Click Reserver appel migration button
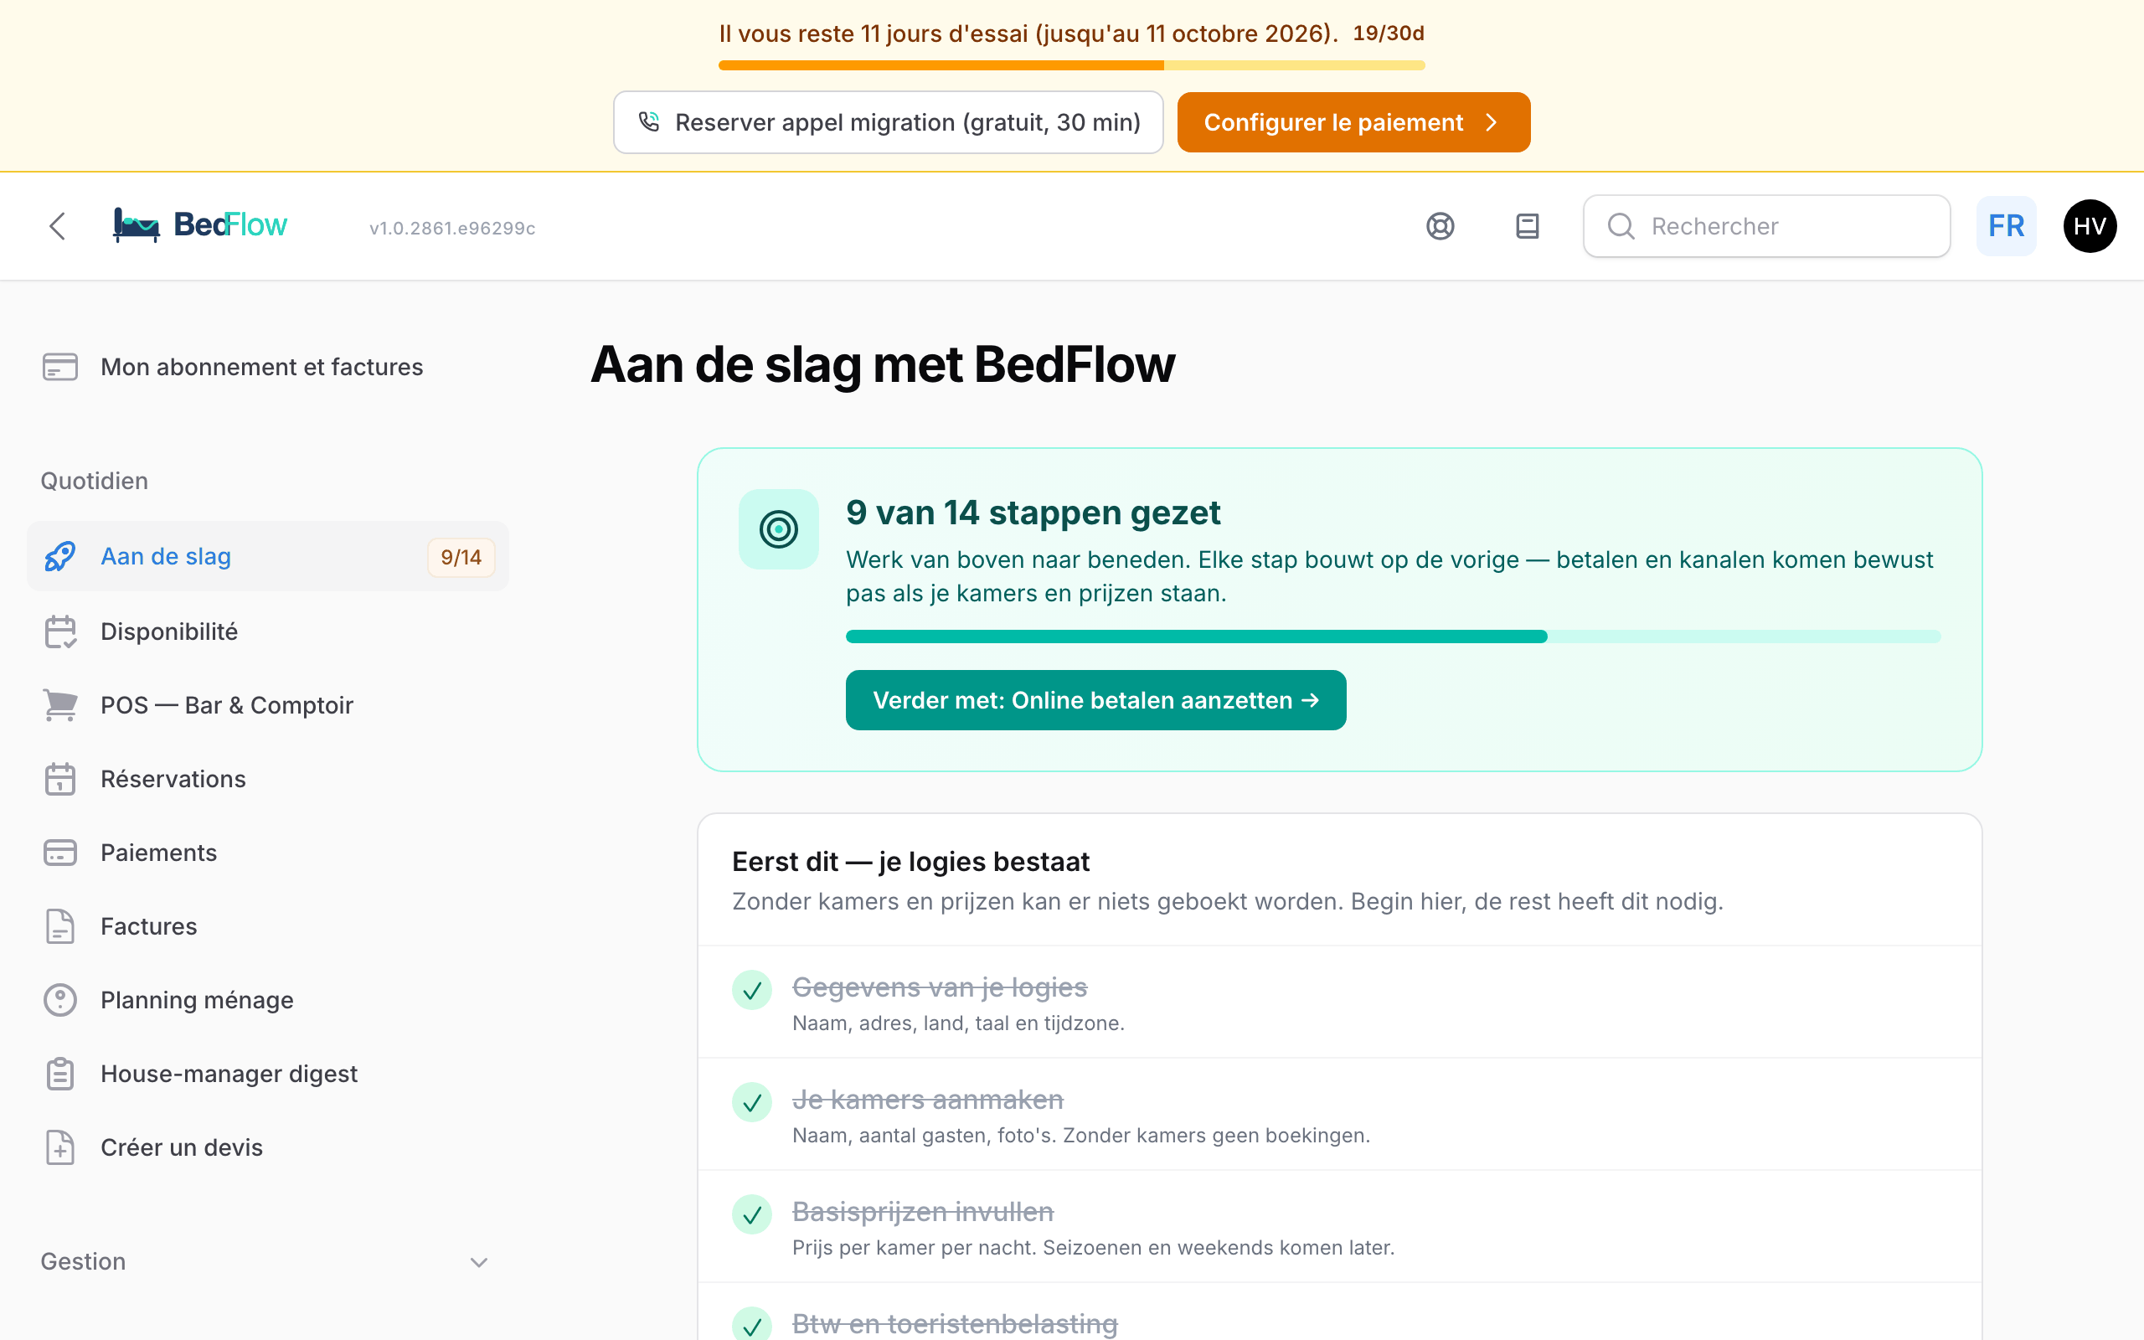The width and height of the screenshot is (2144, 1340). [x=889, y=122]
